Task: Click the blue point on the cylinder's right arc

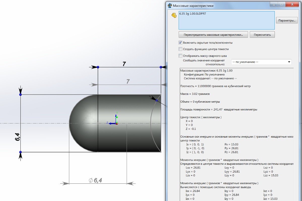Action: pyautogui.click(x=157, y=100)
